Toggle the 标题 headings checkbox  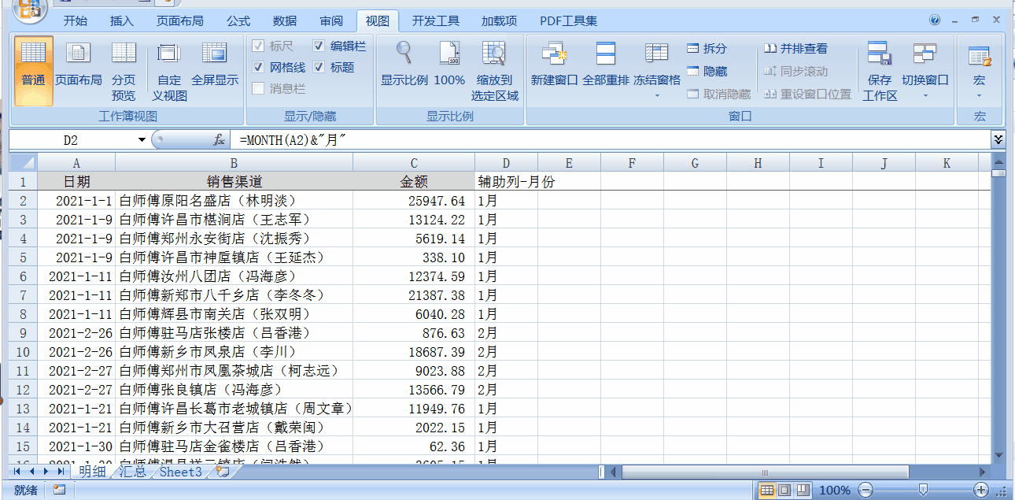tap(319, 68)
